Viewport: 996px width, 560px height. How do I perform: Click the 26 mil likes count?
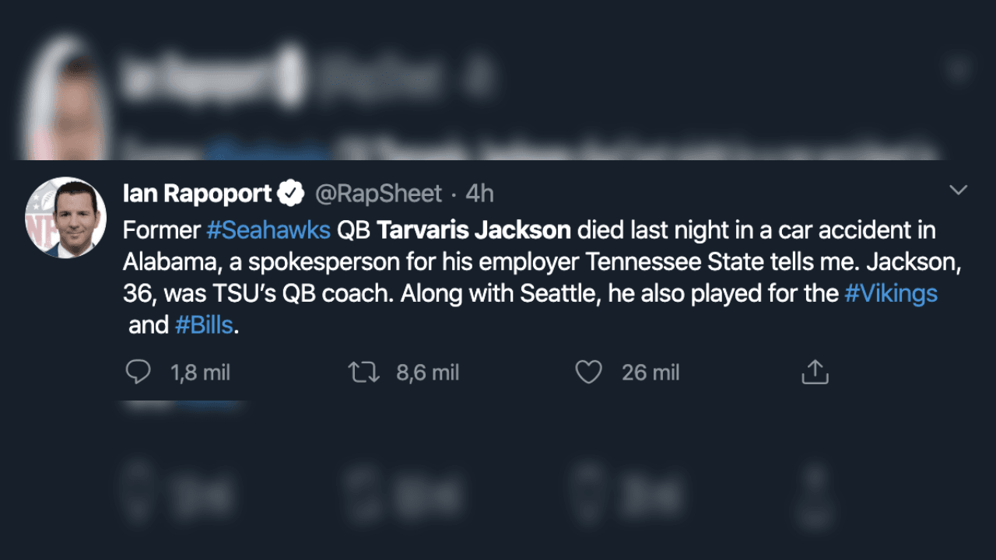point(651,373)
